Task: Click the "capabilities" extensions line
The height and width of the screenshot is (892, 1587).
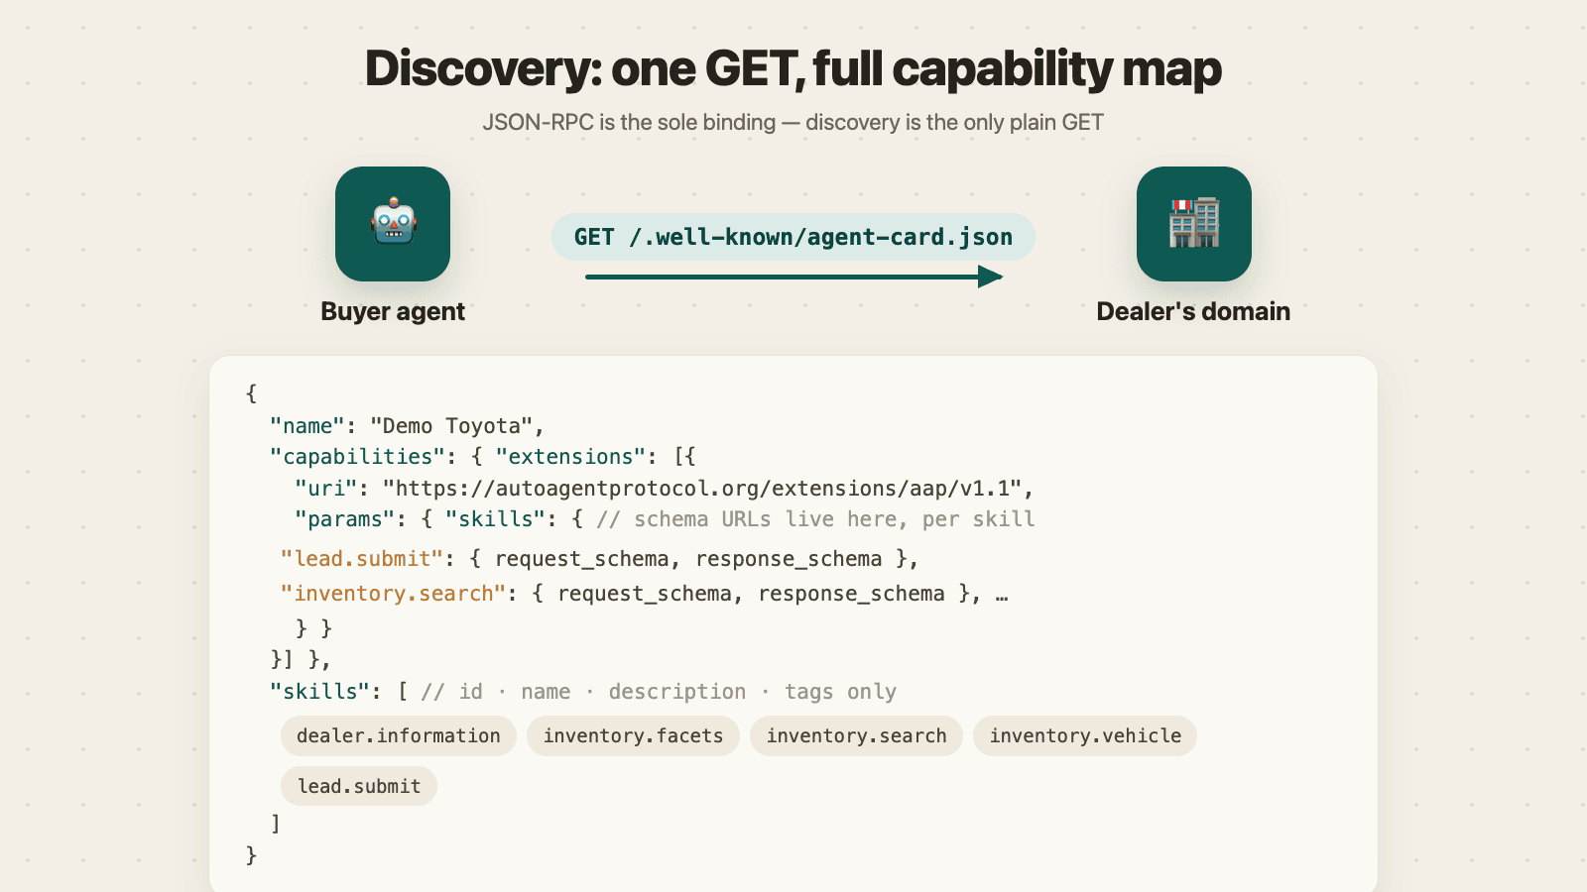Action: coord(483,457)
